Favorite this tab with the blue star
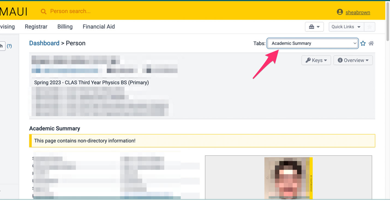The image size is (390, 206). (363, 43)
